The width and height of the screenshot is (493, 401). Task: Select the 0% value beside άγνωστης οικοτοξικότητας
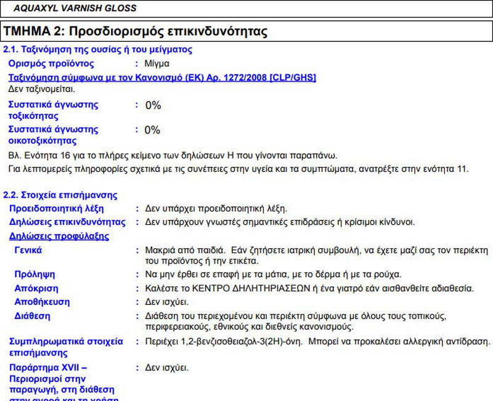[152, 130]
